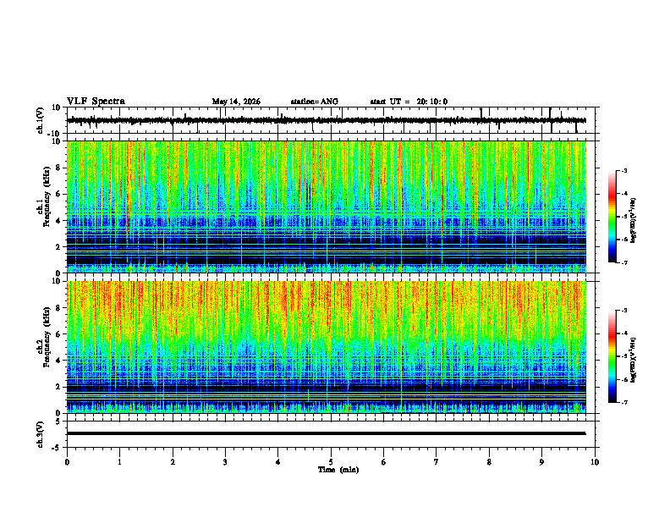Click the thick black ch.3 trace line

[327, 433]
